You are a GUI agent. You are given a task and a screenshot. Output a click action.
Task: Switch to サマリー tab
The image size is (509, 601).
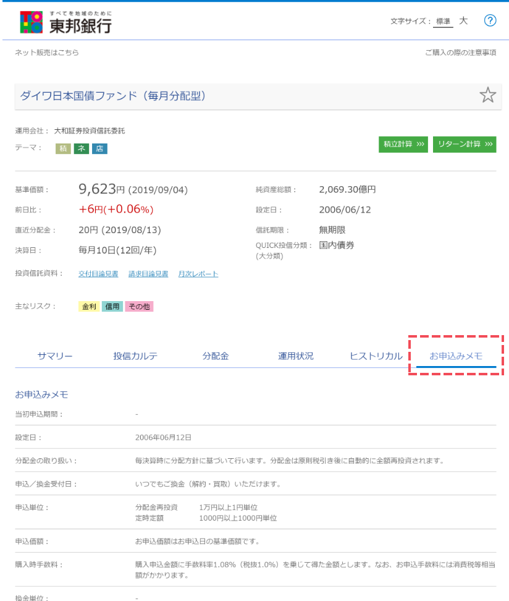(55, 356)
